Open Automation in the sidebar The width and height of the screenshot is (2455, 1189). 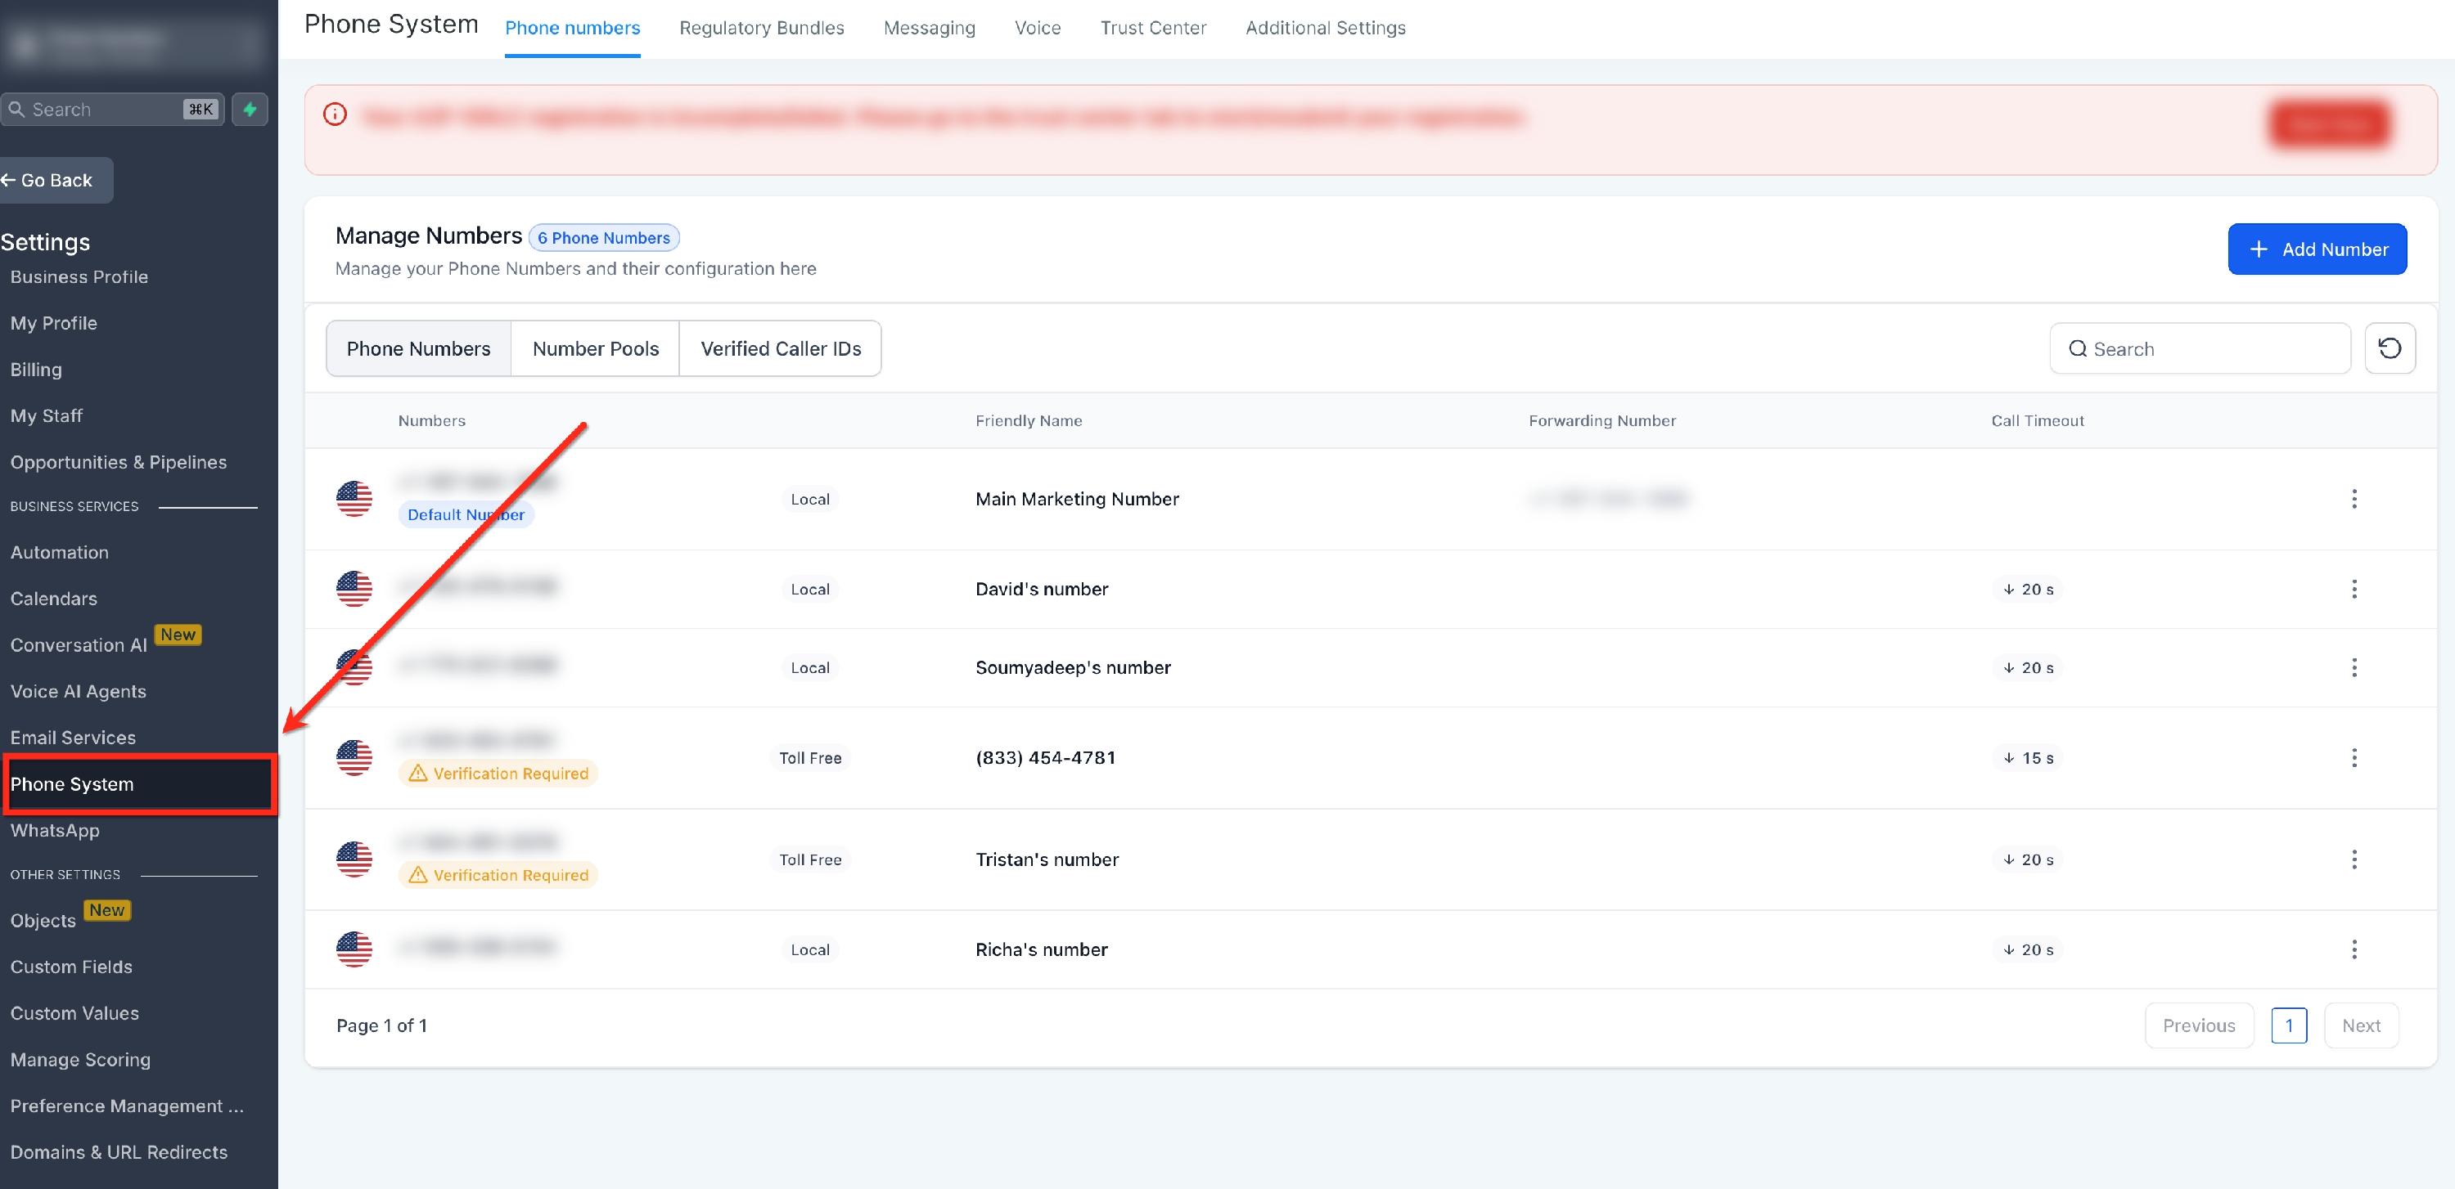pos(59,552)
